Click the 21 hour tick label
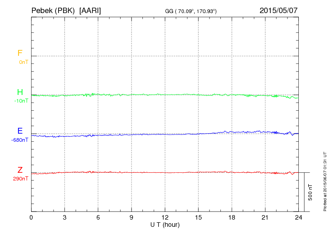The height and width of the screenshot is (234, 329). (265, 218)
